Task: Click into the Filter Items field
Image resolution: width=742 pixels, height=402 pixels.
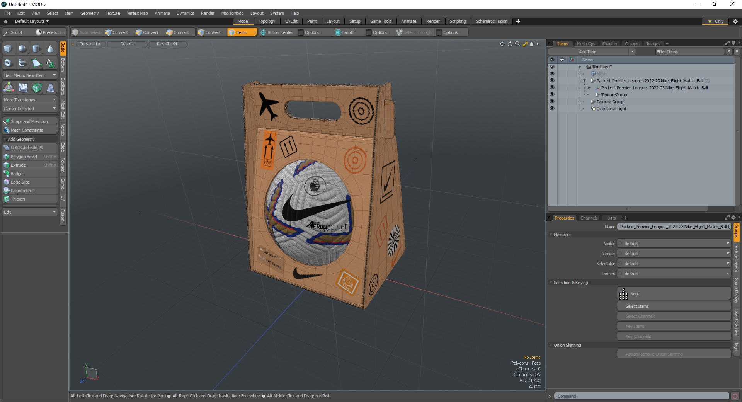Action: click(x=689, y=52)
